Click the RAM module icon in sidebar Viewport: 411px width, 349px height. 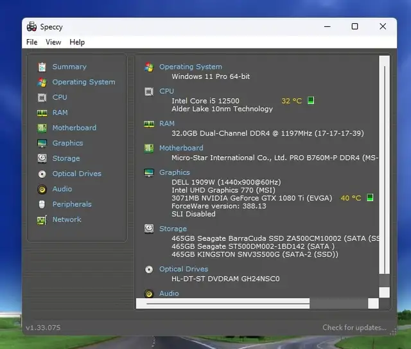coord(42,113)
